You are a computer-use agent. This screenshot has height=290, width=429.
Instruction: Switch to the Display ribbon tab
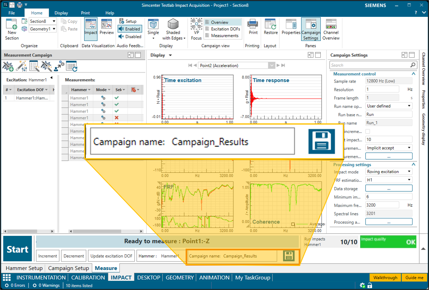click(x=61, y=13)
